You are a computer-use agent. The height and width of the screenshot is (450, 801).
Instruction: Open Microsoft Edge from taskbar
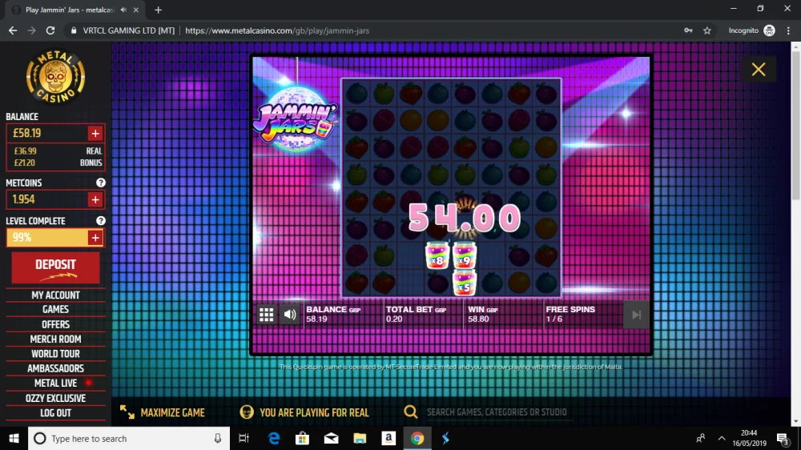[x=274, y=438]
